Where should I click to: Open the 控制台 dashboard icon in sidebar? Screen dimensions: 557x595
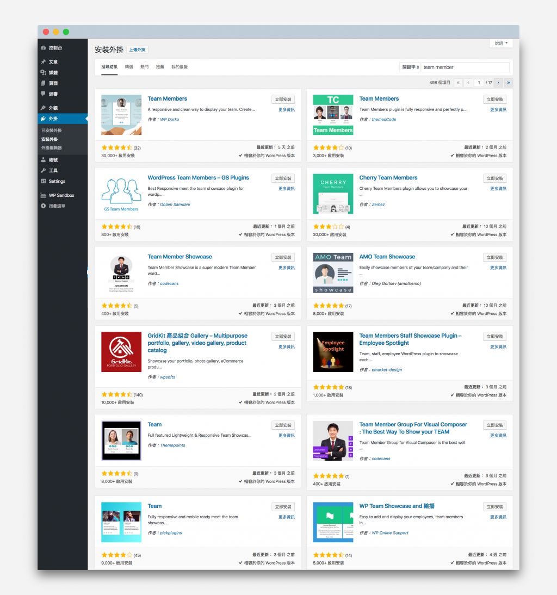(x=44, y=48)
